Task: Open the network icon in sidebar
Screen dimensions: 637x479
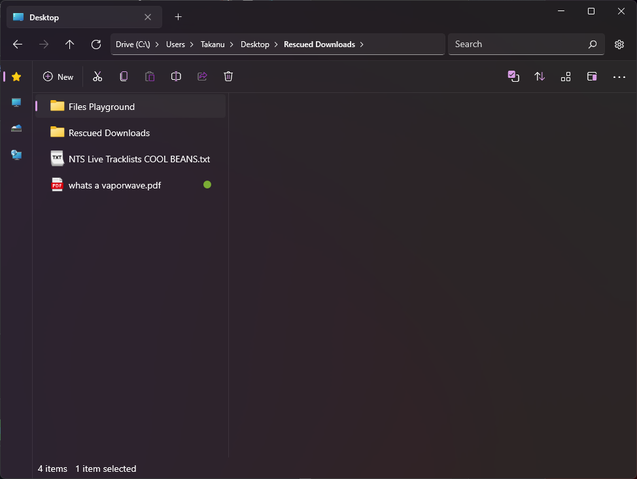Action: tap(16, 154)
